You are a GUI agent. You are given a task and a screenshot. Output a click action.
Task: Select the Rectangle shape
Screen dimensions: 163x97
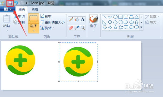coord(121,17)
